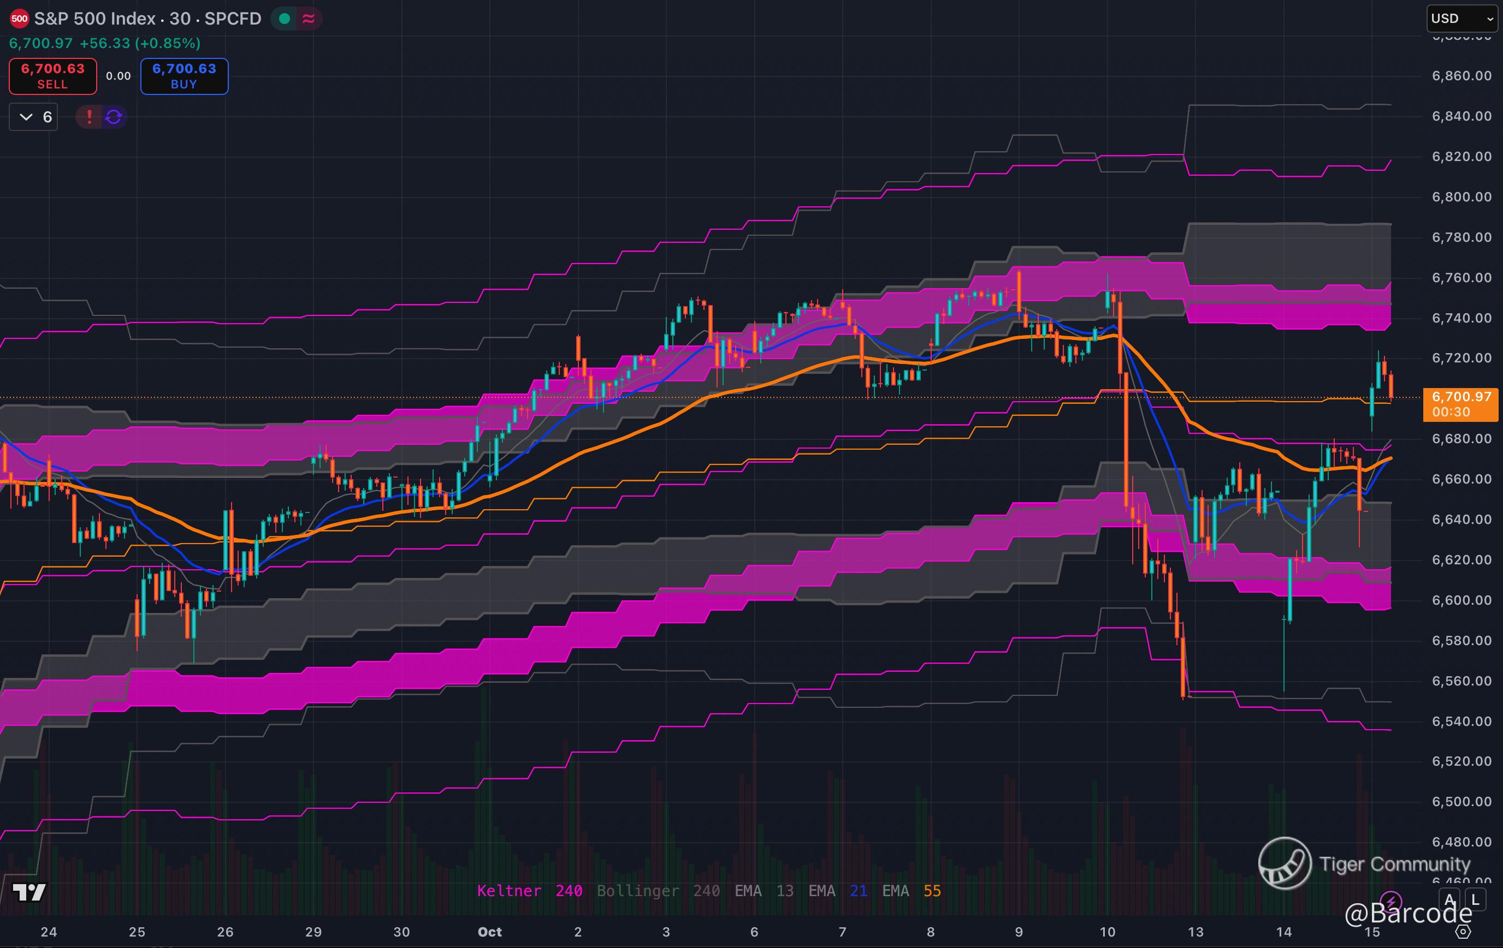Open chart settings hexagon gear icon
Image resolution: width=1503 pixels, height=948 pixels.
(x=1463, y=932)
